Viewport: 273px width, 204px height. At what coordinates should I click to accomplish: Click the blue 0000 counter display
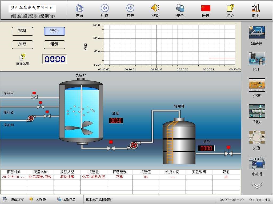coord(55,59)
